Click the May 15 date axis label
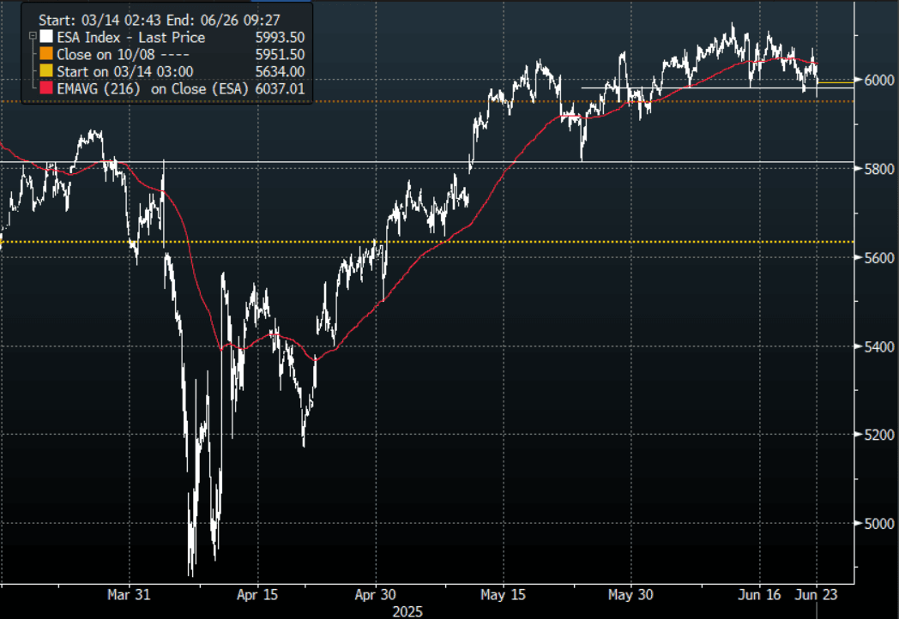 (503, 595)
